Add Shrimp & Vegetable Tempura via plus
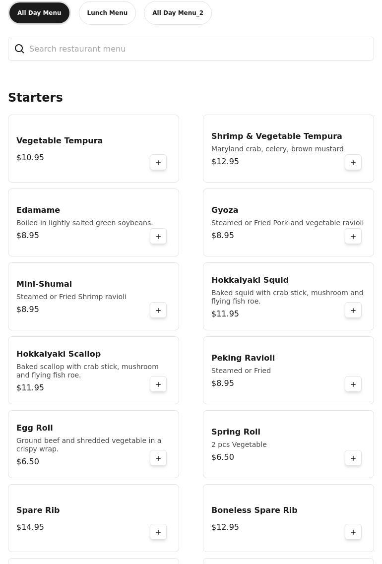 [353, 163]
